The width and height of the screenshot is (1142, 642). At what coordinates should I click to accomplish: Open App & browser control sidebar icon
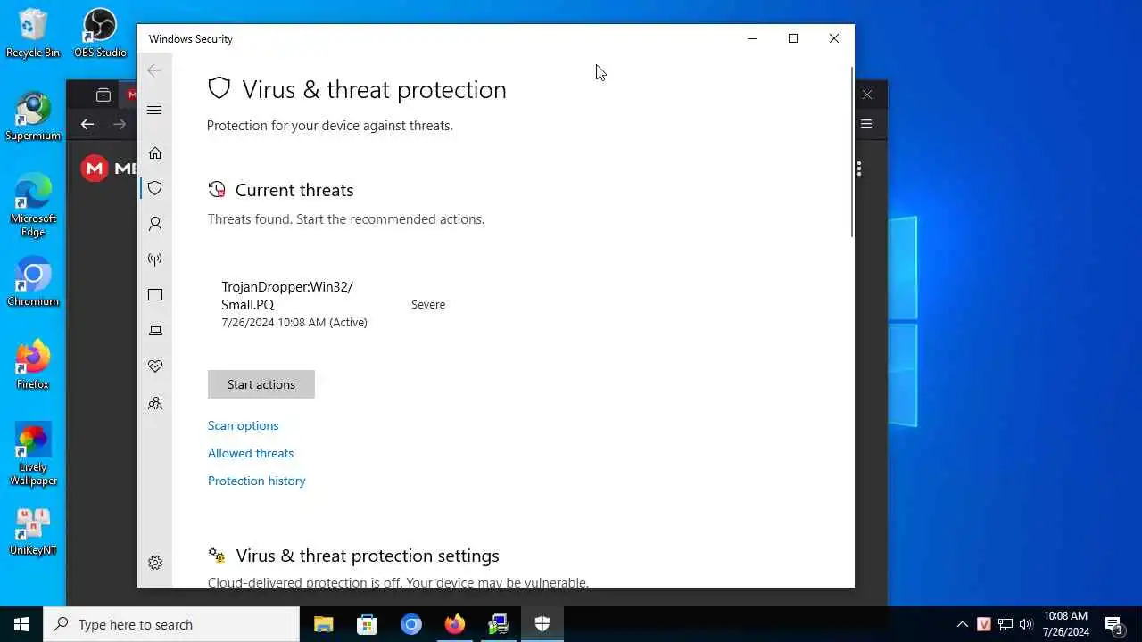[155, 295]
